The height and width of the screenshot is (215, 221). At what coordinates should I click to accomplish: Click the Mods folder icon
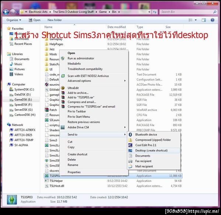[46, 54]
